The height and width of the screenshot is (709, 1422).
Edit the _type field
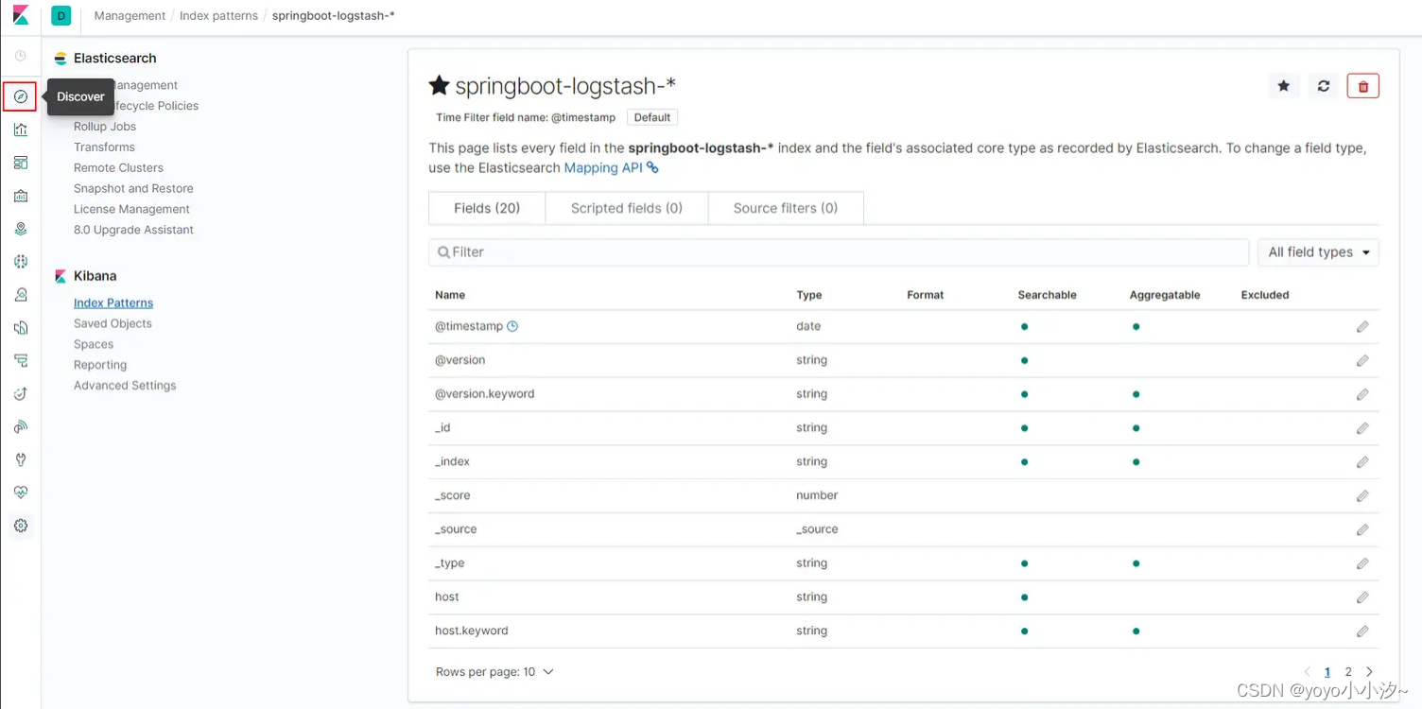point(1362,563)
